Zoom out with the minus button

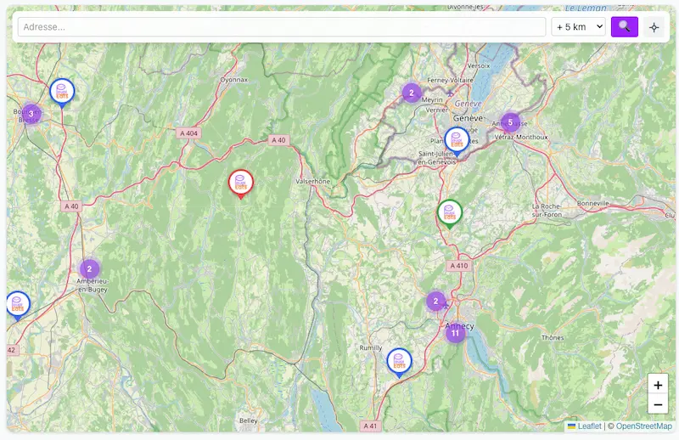658,405
